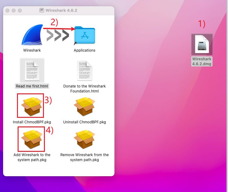228x192 pixels.
Task: Select the Wireshark 4.6.2.dmg disk image icon on desktop
Action: click(x=202, y=44)
